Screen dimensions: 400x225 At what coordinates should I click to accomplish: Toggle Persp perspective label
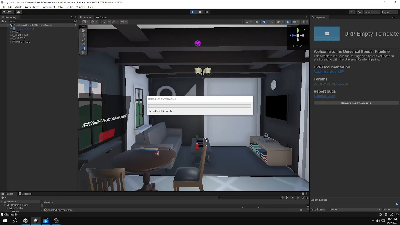point(297,46)
